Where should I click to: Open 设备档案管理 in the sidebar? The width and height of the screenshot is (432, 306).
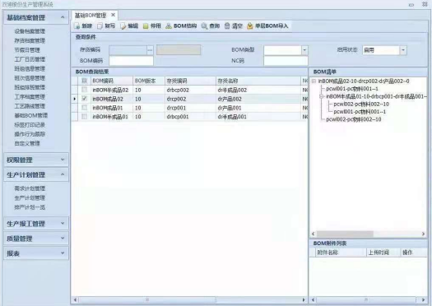tap(30, 31)
